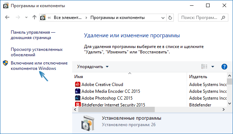Click Все элемент... breadcrumb segment
This screenshot has height=134, width=233.
point(67,18)
